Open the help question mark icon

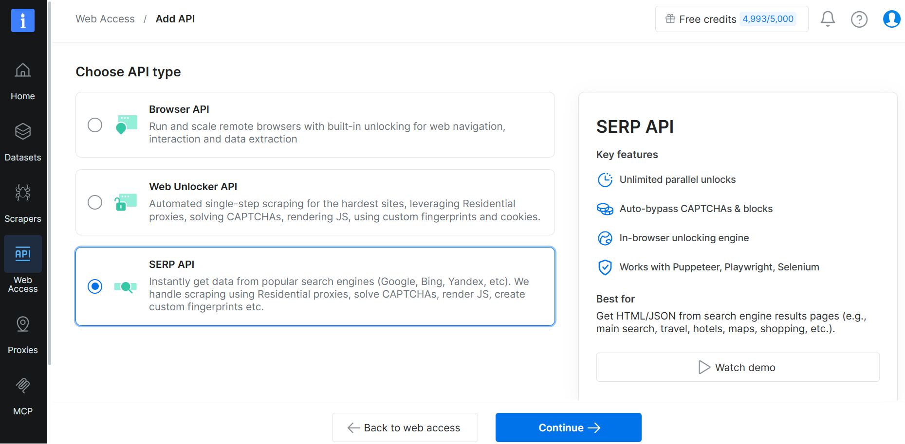click(859, 19)
